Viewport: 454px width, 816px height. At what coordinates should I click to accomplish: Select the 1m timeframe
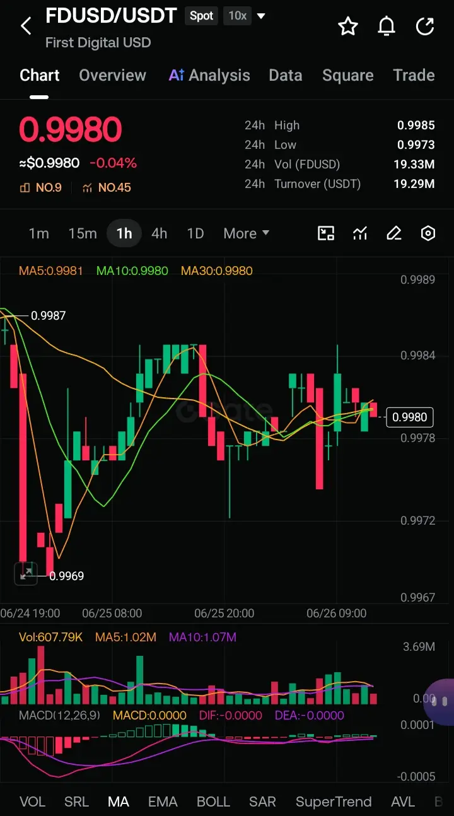point(39,233)
